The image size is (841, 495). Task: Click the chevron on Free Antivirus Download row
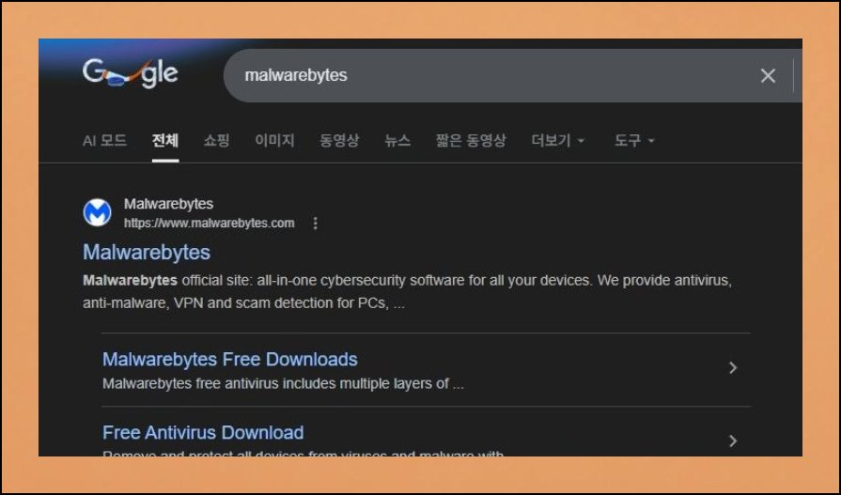(x=733, y=441)
